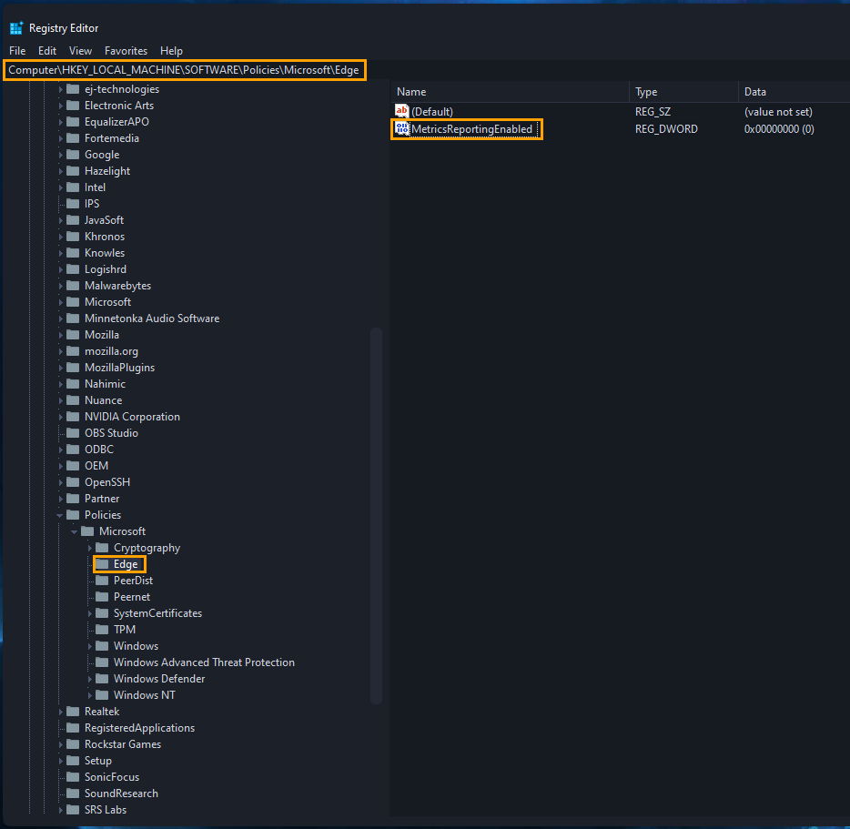Viewport: 850px width, 829px height.
Task: Select the MetricsReportingEnabled DWORD icon
Action: point(401,129)
